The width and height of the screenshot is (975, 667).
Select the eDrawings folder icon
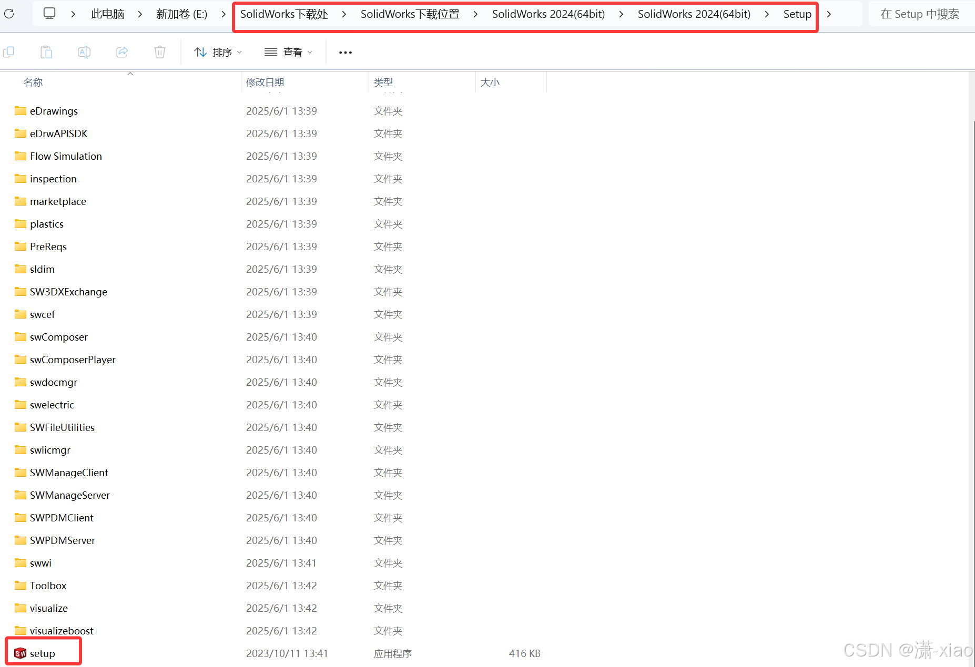(x=21, y=111)
